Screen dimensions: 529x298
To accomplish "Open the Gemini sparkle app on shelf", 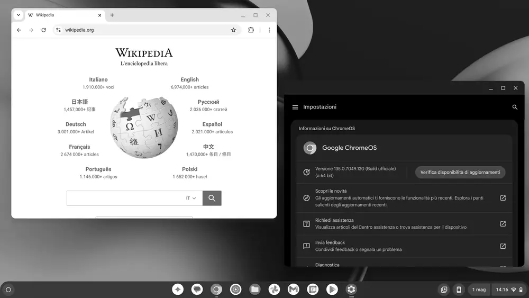I will click(178, 289).
